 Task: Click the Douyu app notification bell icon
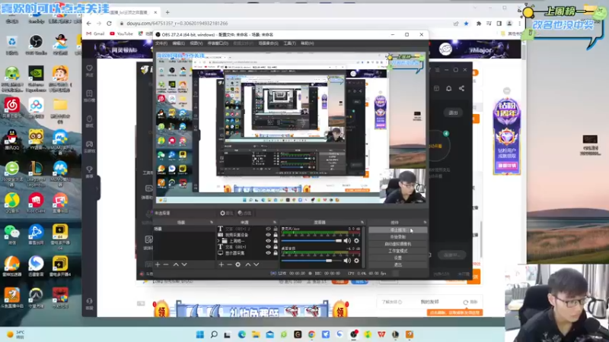[448, 88]
